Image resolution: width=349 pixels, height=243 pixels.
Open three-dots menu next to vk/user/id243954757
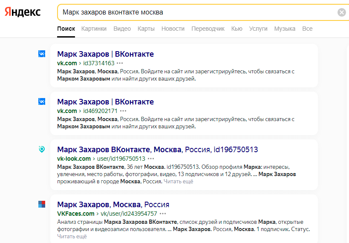[x=163, y=214]
